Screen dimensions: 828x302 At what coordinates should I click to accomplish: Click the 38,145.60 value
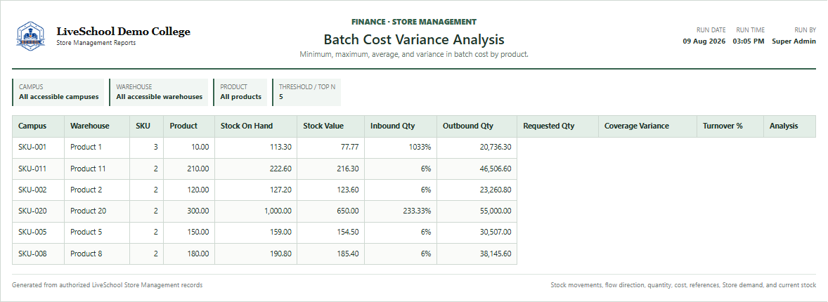pos(496,254)
